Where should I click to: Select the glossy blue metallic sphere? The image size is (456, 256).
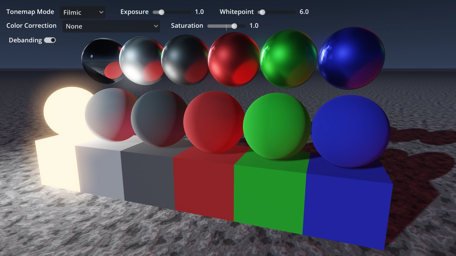[x=352, y=58]
